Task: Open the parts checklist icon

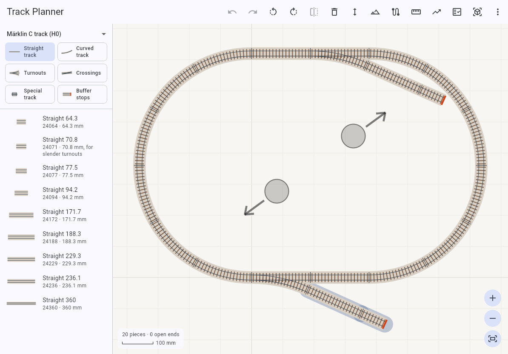Action: [457, 12]
